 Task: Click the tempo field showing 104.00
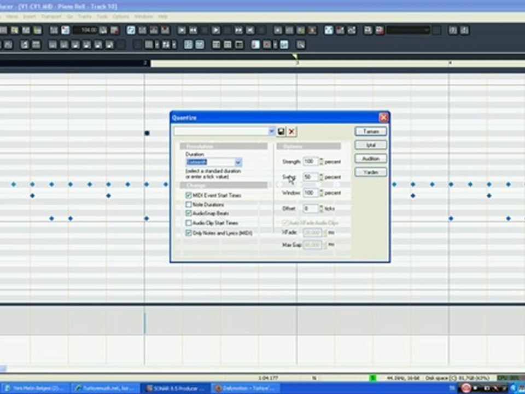coord(86,31)
